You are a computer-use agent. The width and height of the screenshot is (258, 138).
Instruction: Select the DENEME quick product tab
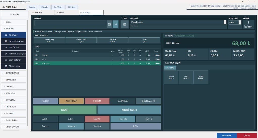tap(170, 68)
